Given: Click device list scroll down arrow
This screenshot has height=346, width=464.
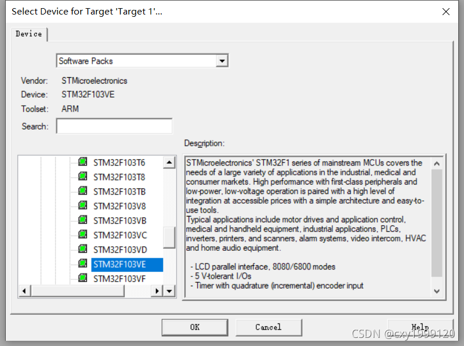Looking at the screenshot, I should click(169, 291).
